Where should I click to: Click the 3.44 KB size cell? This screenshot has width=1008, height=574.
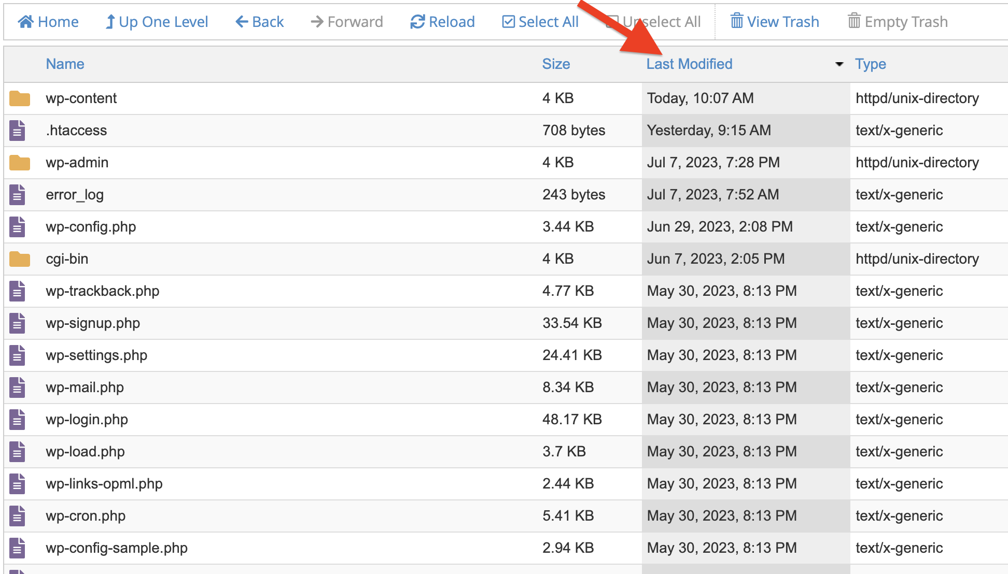tap(568, 227)
